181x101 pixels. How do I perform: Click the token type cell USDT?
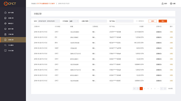[57, 48]
